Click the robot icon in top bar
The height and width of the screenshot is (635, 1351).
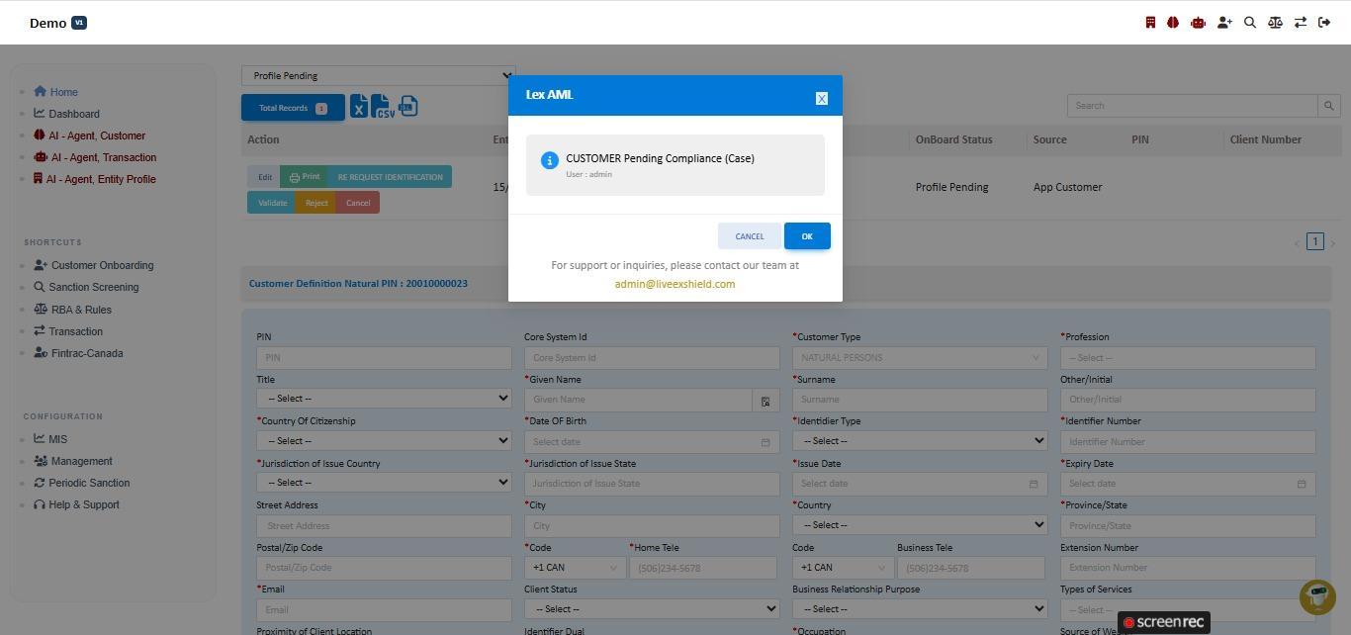tap(1198, 22)
